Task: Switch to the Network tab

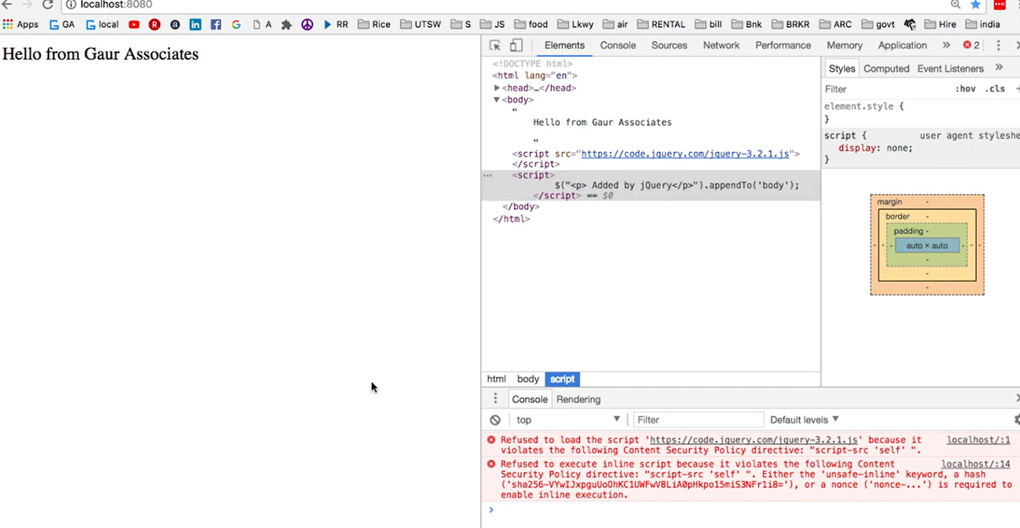Action: (721, 45)
